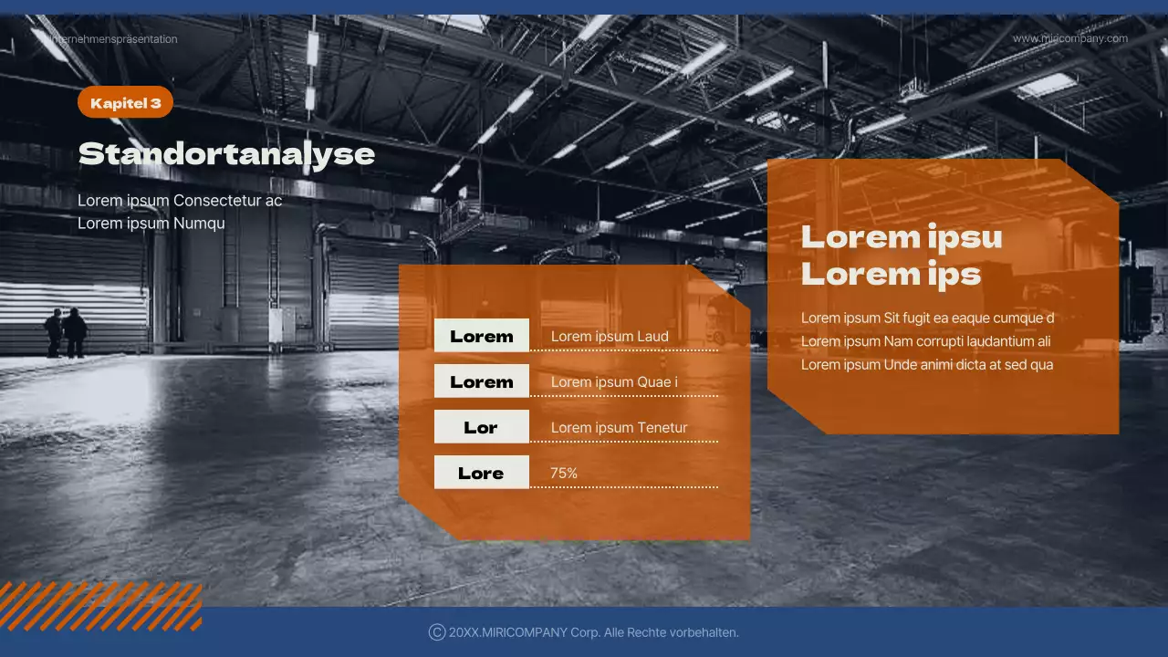Click the second Lorem label box
The width and height of the screenshot is (1168, 657).
(x=481, y=381)
